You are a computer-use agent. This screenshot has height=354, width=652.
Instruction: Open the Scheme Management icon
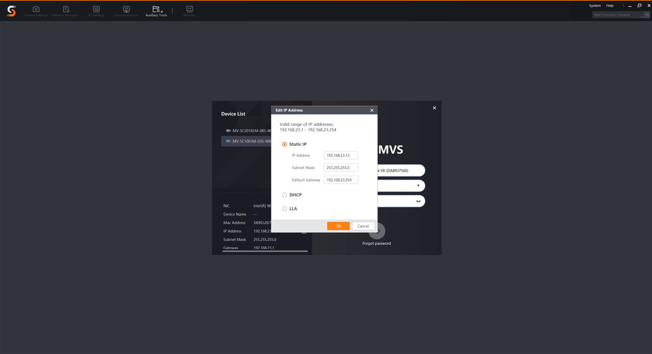click(x=66, y=11)
